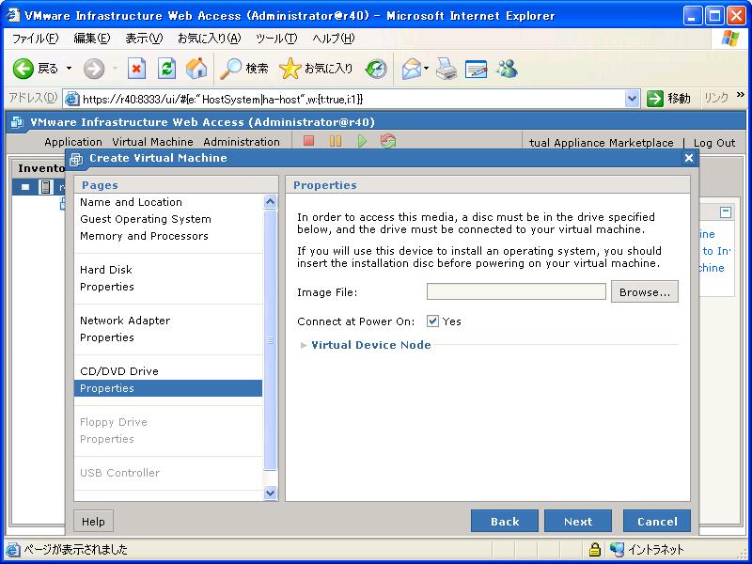The image size is (752, 564).
Task: Collapse the right side panel minus icon
Action: [x=726, y=212]
